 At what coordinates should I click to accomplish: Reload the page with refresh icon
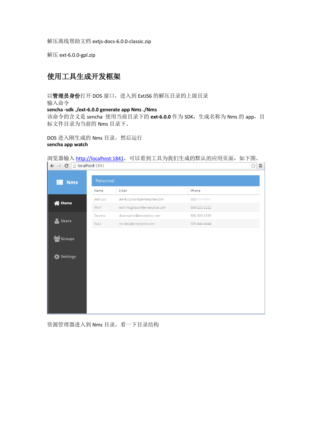pos(66,166)
